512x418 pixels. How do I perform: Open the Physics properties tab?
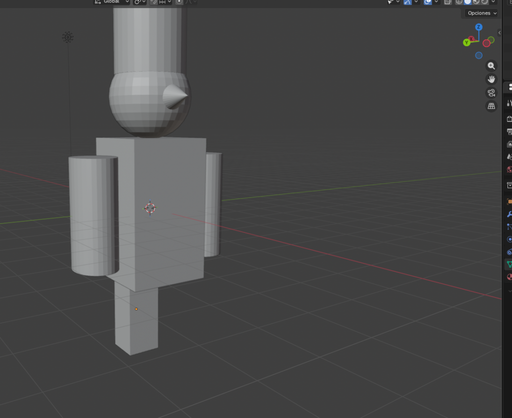pos(509,239)
